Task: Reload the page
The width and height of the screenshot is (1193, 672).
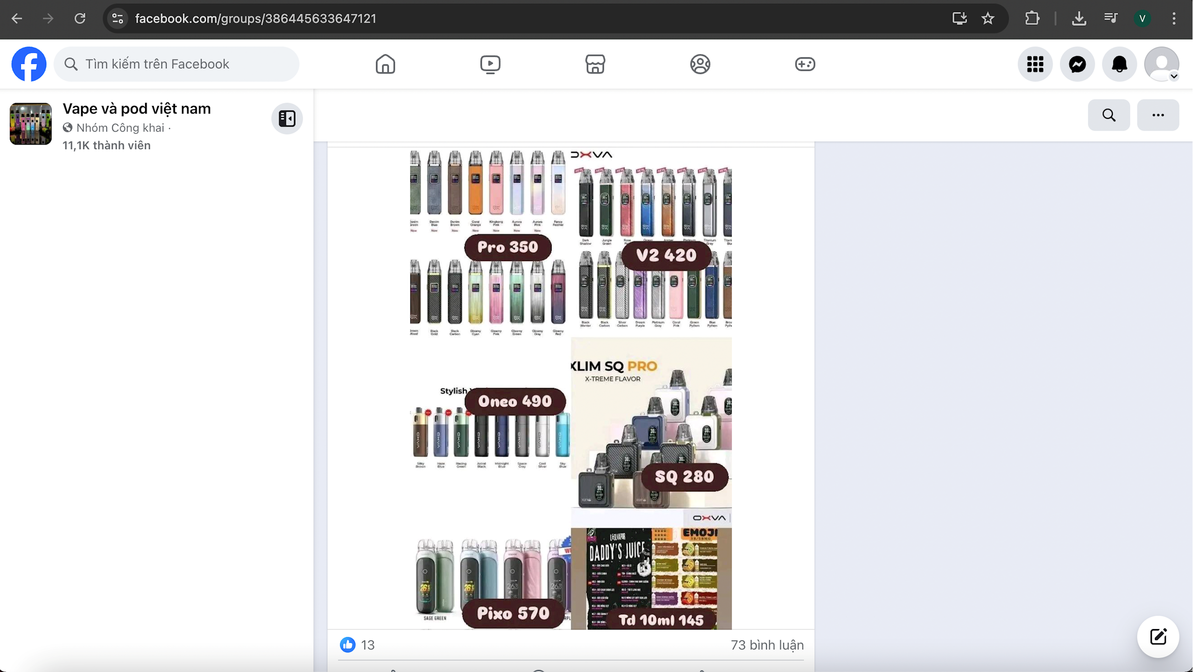Action: pos(80,19)
